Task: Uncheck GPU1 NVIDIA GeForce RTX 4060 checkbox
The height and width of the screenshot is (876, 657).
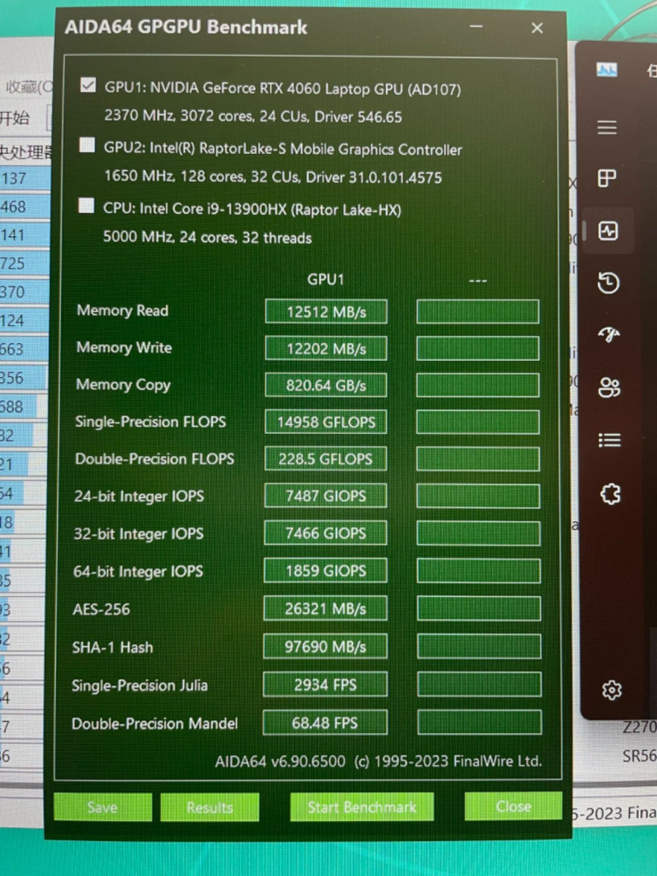Action: click(x=87, y=86)
